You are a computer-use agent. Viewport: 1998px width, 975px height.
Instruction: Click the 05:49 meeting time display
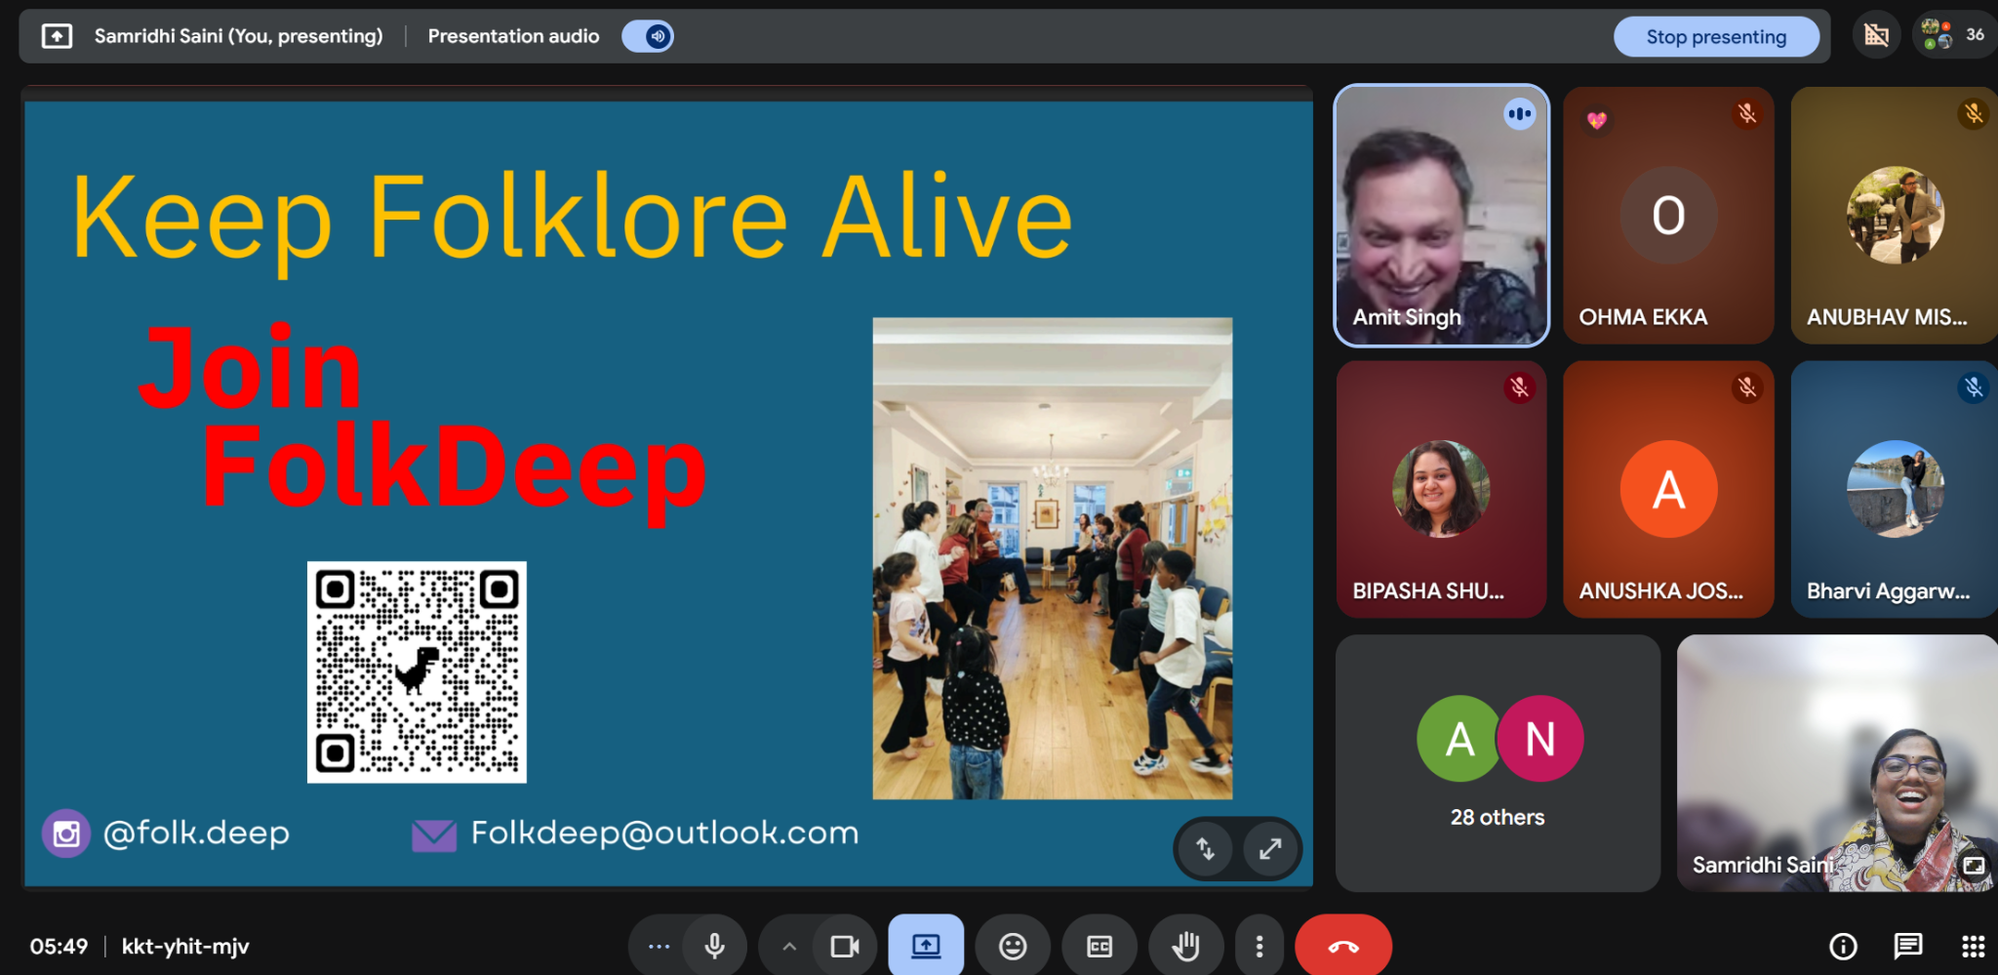59,947
